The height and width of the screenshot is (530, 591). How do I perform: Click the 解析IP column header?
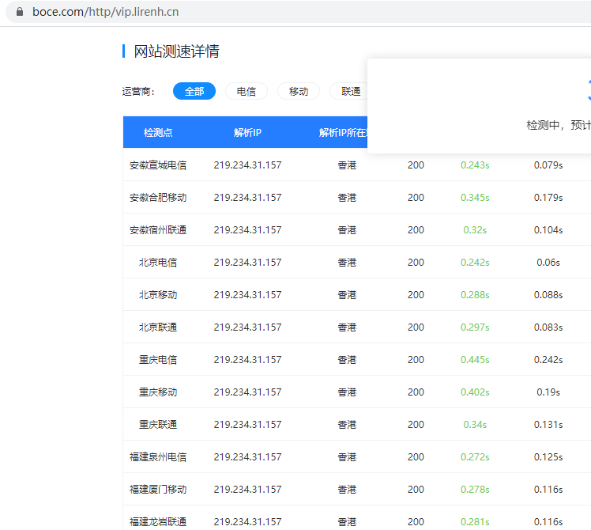(x=247, y=132)
